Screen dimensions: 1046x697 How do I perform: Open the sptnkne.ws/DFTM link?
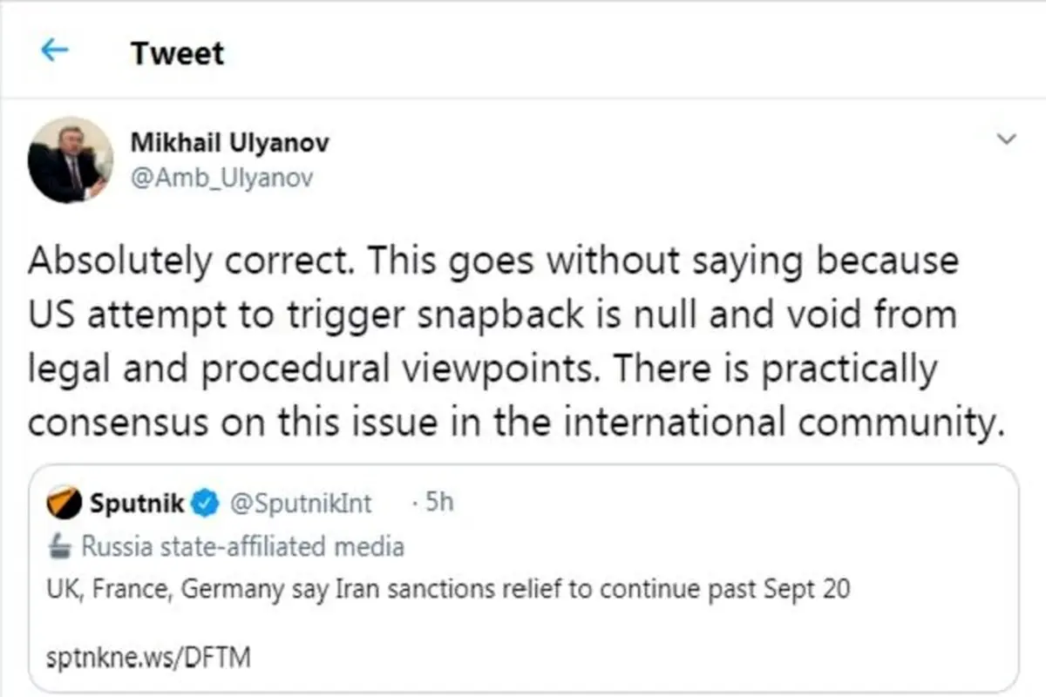point(149,656)
